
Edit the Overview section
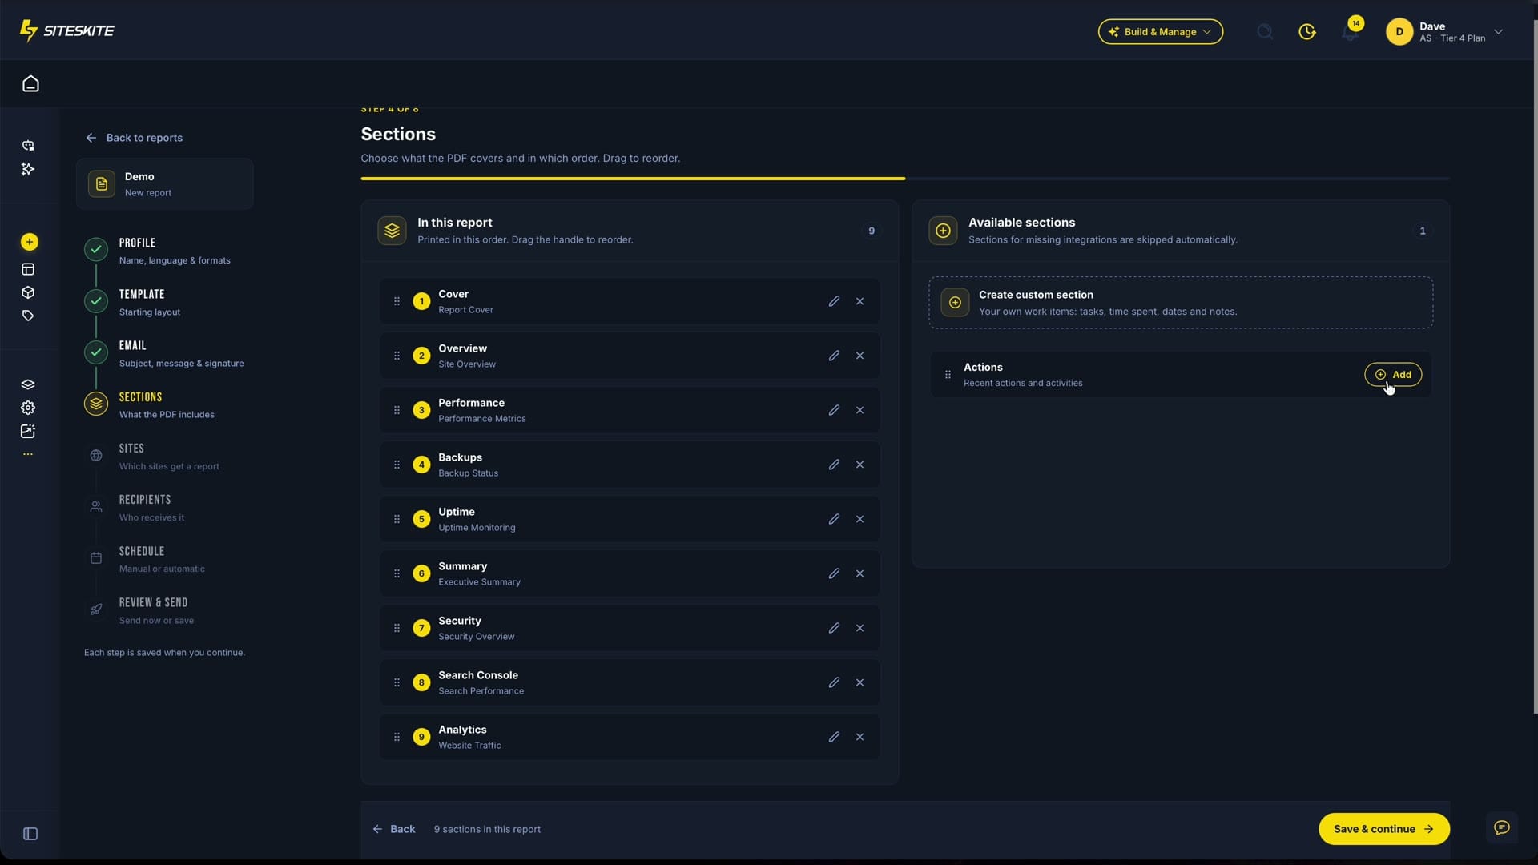[834, 356]
